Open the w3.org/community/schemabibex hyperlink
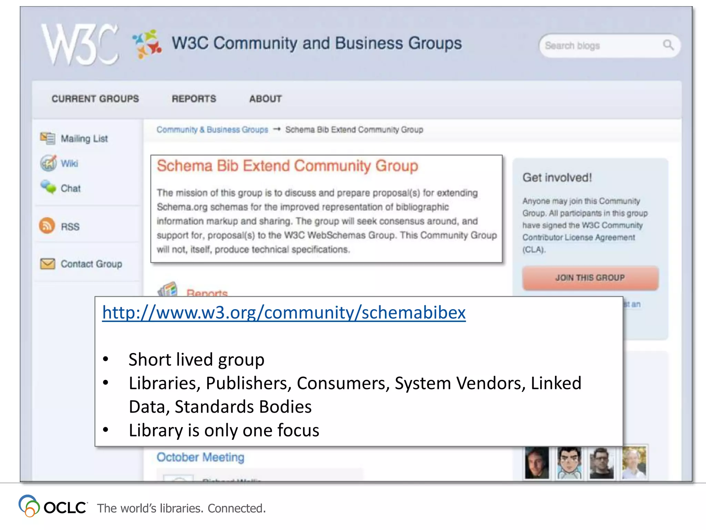 tap(284, 313)
